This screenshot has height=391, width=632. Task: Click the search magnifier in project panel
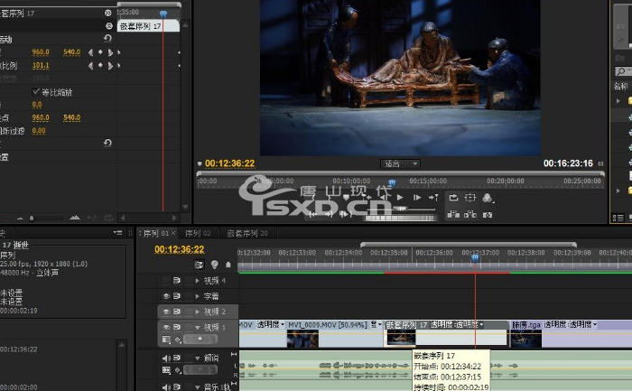tap(621, 71)
